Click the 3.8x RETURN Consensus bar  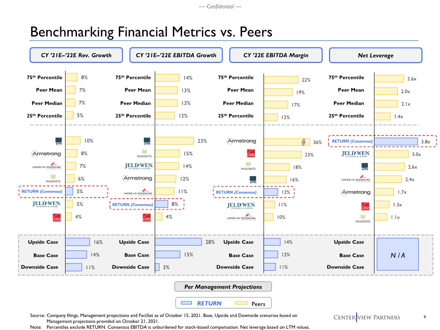coord(396,141)
